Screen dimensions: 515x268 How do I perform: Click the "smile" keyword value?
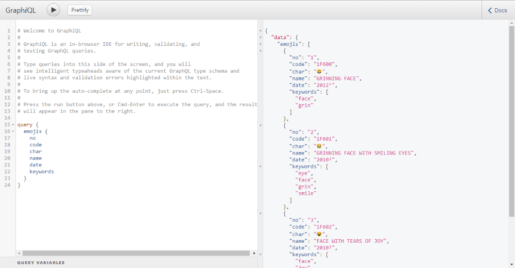(x=306, y=193)
